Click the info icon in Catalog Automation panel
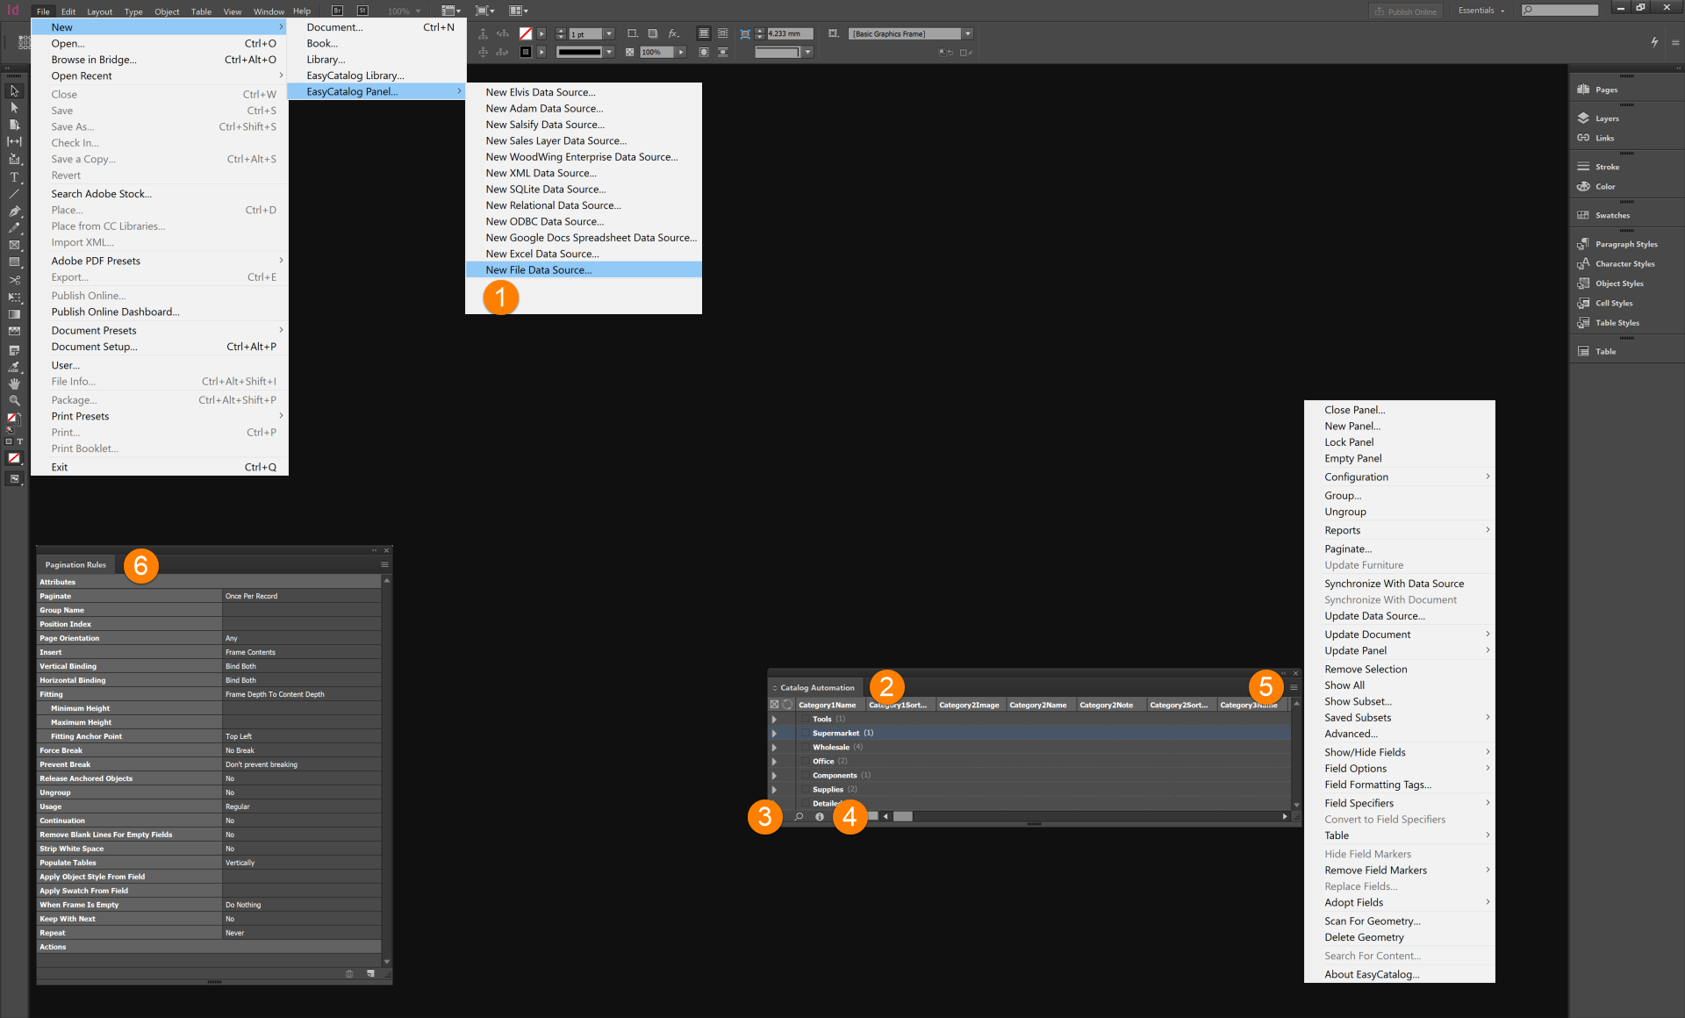Viewport: 1685px width, 1018px height. [x=820, y=816]
